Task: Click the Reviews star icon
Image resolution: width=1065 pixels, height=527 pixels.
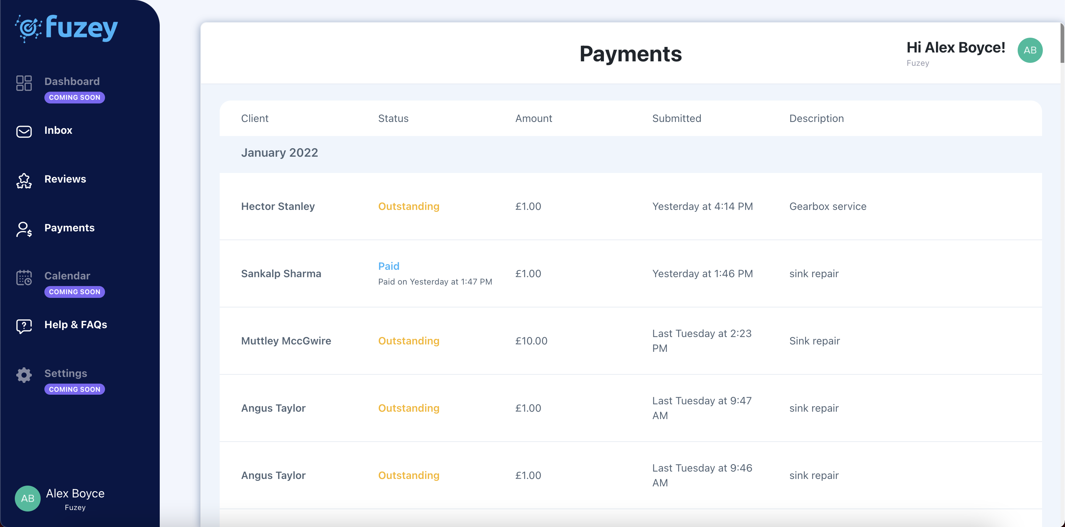Action: tap(24, 181)
